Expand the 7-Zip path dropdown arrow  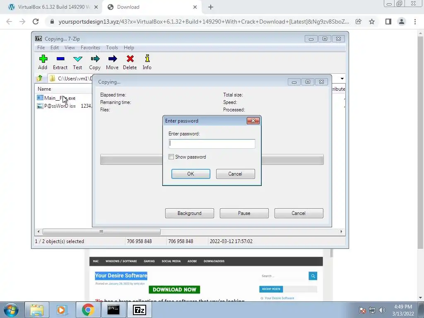[x=342, y=78]
